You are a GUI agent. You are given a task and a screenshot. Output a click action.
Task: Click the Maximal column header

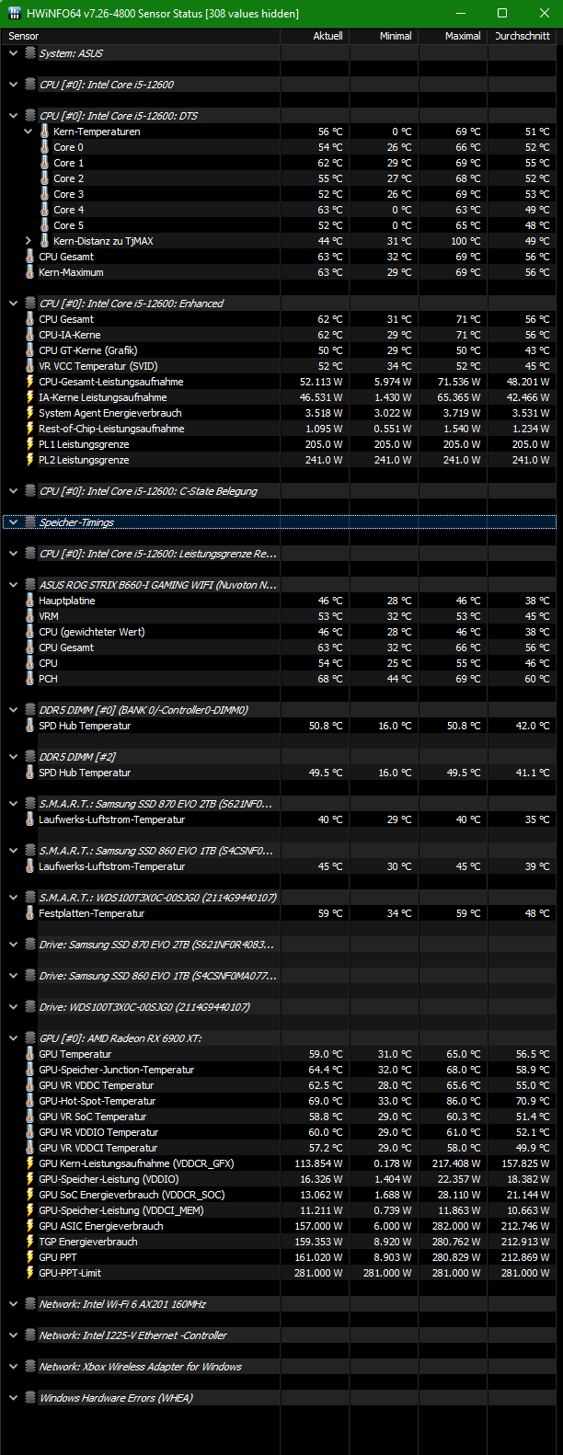[x=453, y=36]
